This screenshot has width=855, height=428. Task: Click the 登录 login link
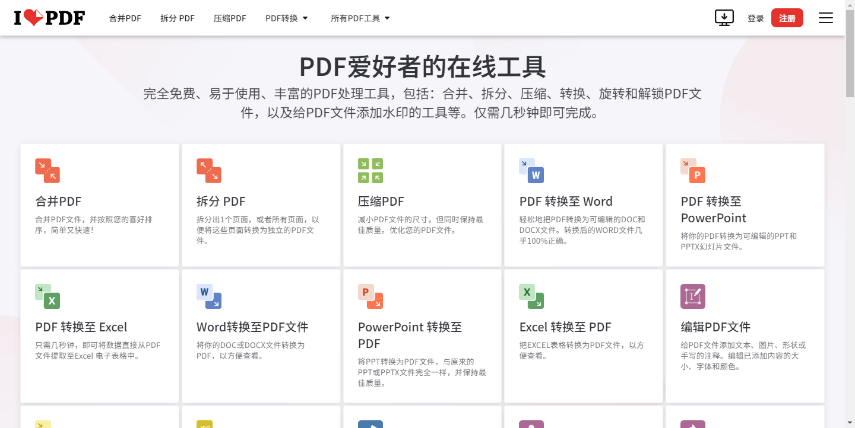(x=756, y=18)
